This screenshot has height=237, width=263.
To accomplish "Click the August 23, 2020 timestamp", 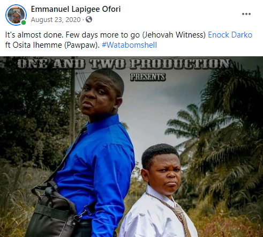I will click(x=56, y=19).
